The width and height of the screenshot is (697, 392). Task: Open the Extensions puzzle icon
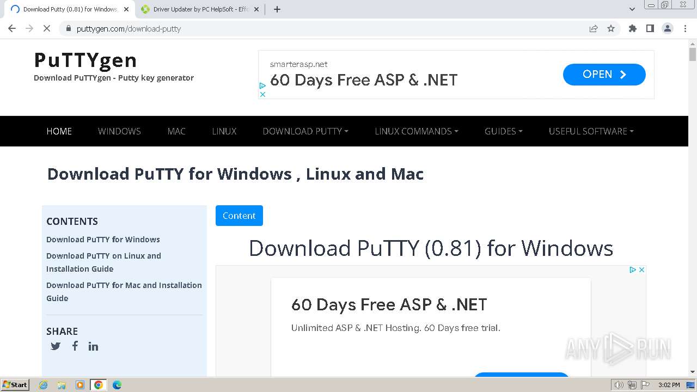point(633,28)
